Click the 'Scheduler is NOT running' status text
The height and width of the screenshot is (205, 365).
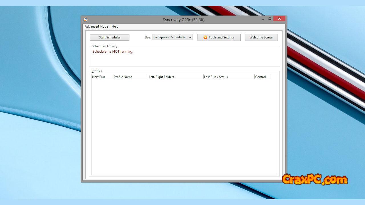[113, 52]
